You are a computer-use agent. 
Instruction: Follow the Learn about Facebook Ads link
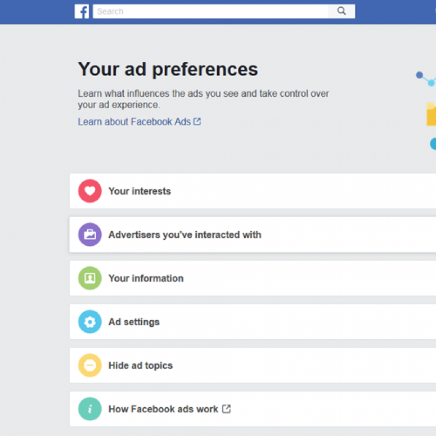tap(134, 122)
